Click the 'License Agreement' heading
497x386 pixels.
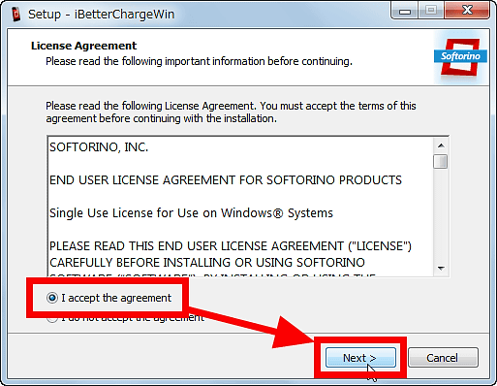(84, 46)
